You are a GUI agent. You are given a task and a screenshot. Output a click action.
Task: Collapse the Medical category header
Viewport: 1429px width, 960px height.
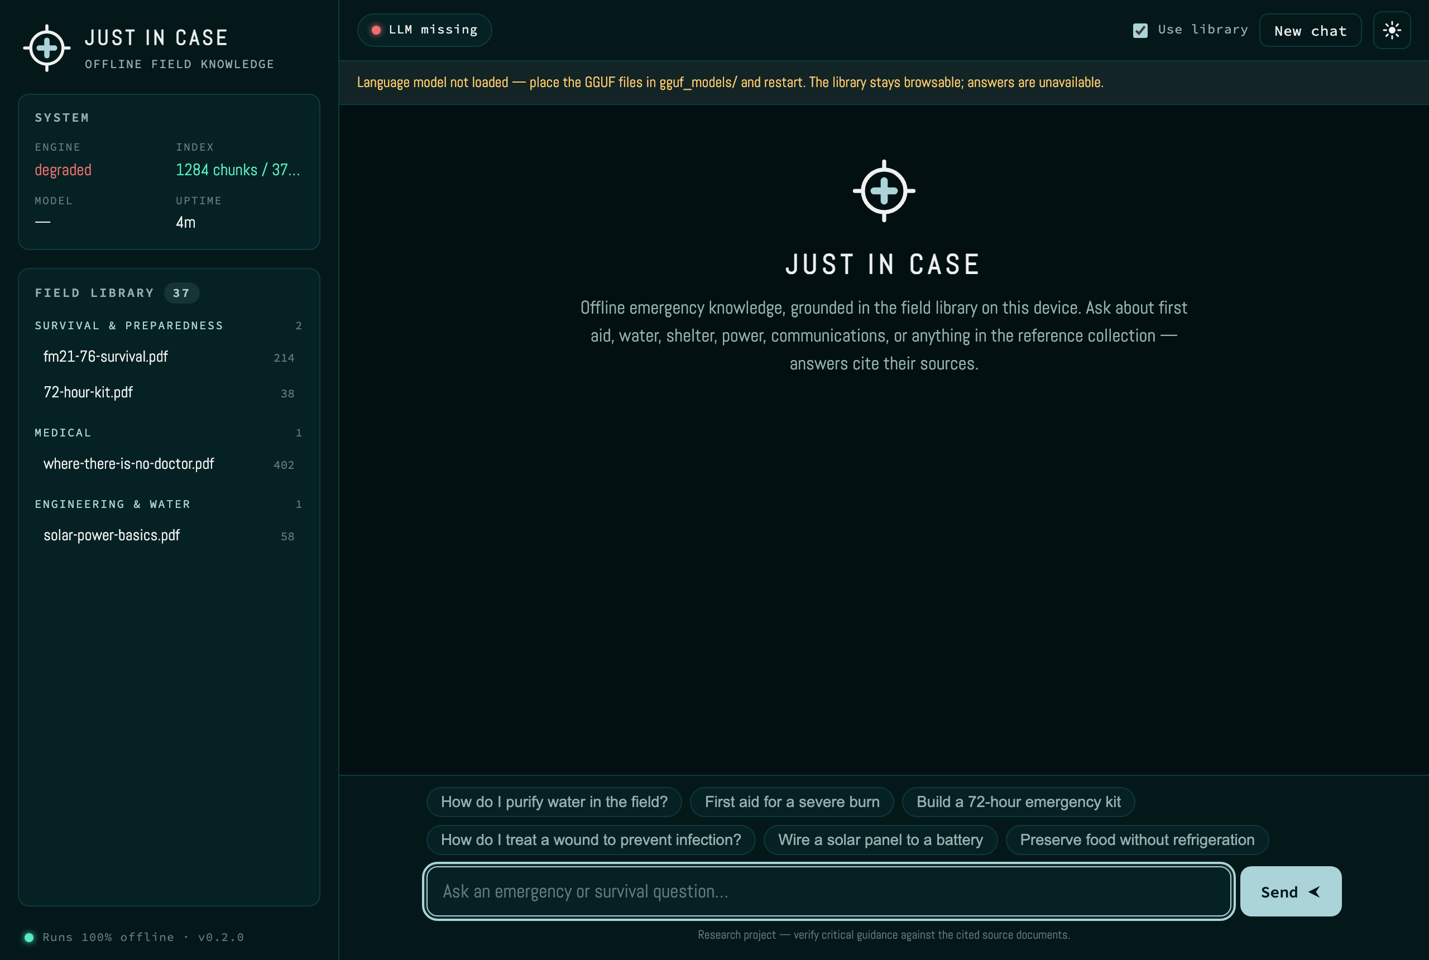169,433
